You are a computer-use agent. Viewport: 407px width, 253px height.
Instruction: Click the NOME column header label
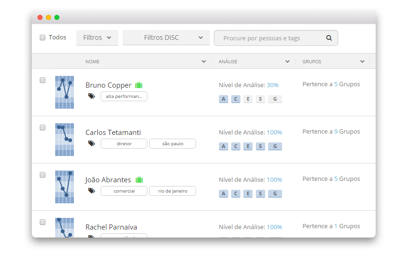click(93, 62)
